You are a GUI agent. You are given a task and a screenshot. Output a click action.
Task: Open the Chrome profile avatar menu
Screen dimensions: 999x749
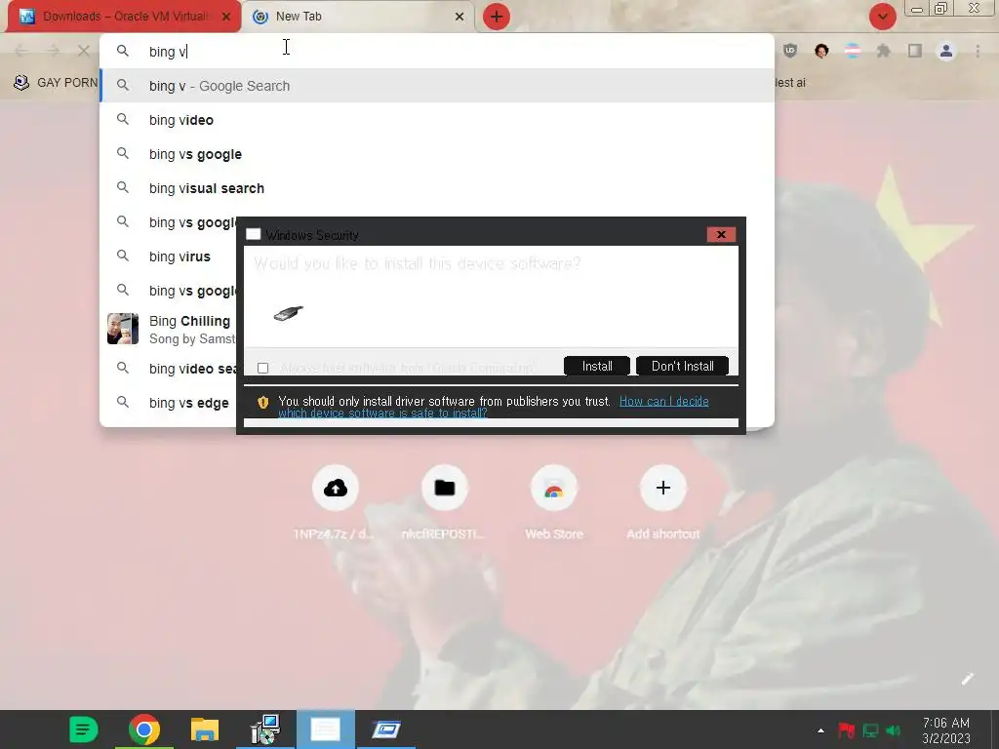[946, 51]
